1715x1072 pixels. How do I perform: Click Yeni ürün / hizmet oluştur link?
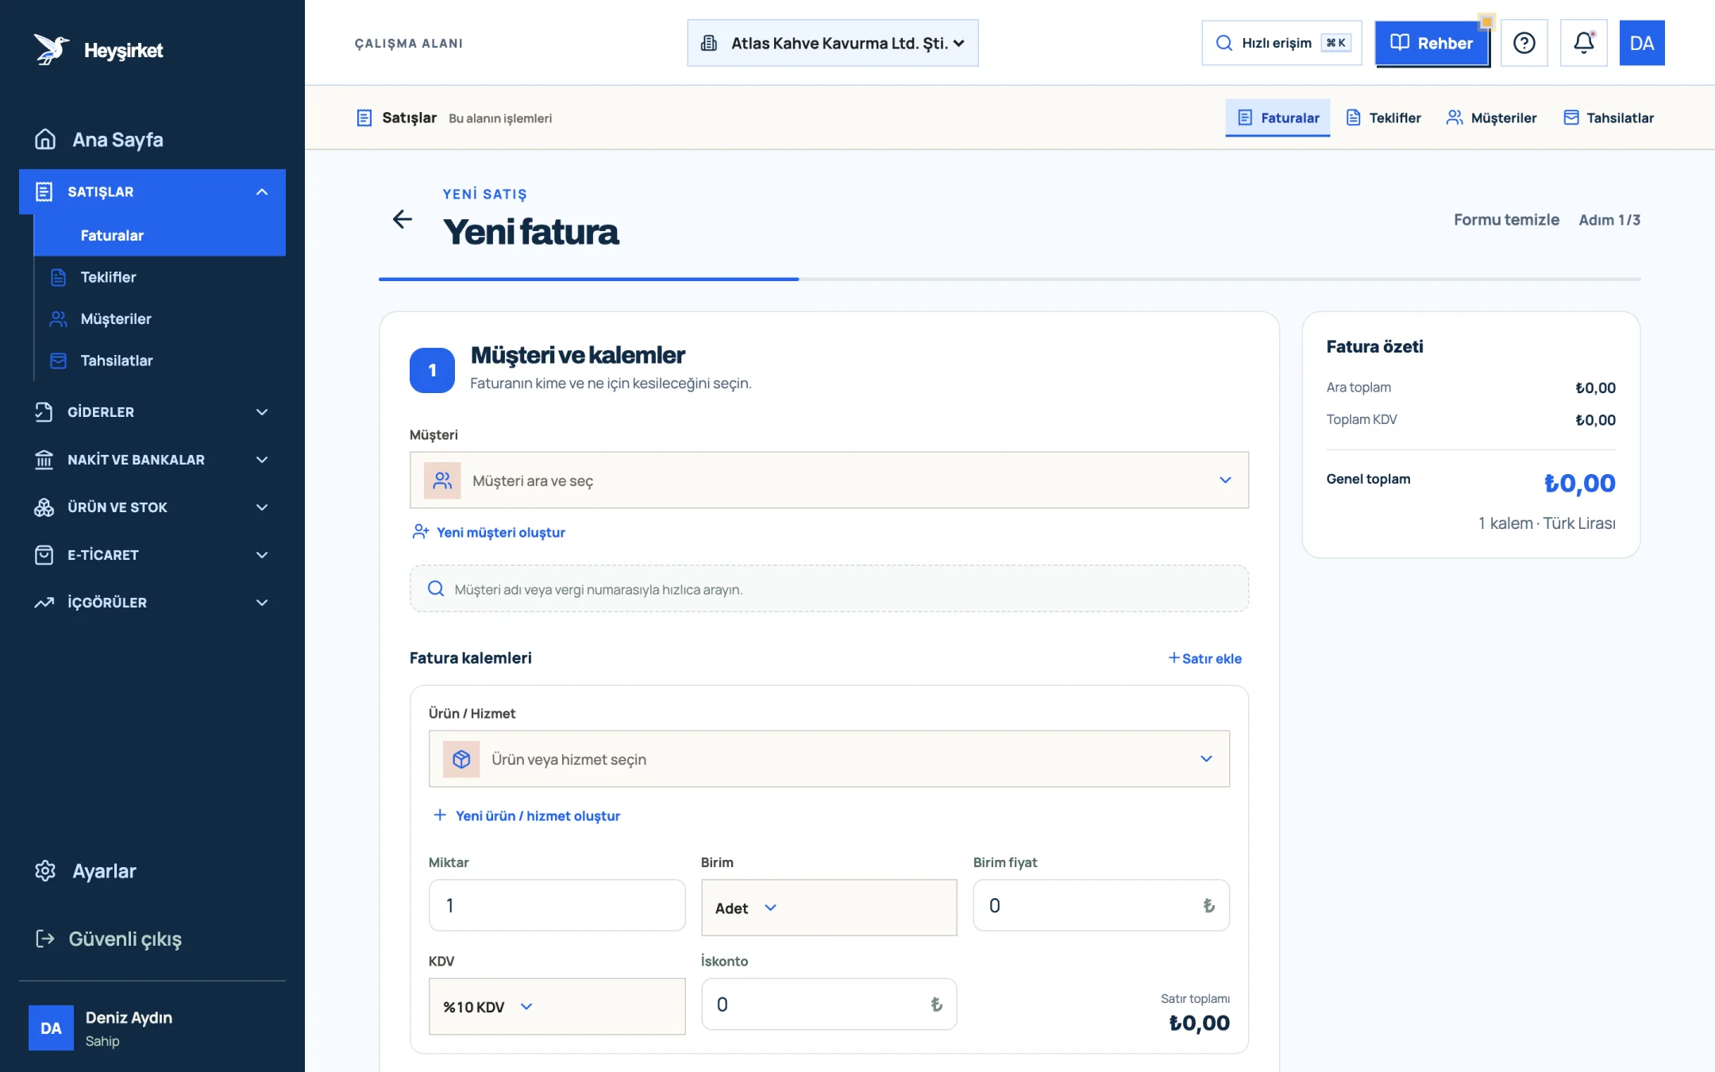(x=526, y=816)
